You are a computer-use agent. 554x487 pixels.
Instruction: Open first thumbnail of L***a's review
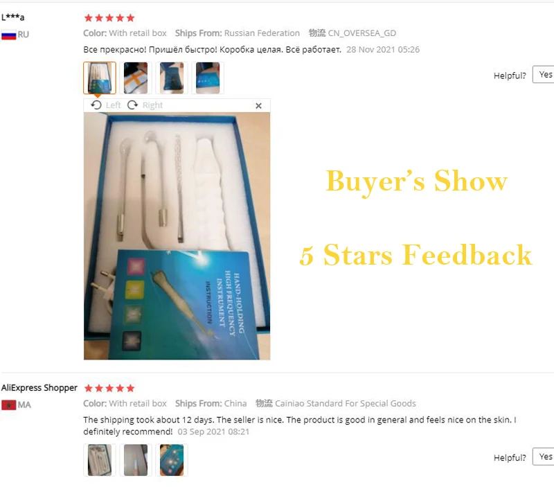click(100, 78)
